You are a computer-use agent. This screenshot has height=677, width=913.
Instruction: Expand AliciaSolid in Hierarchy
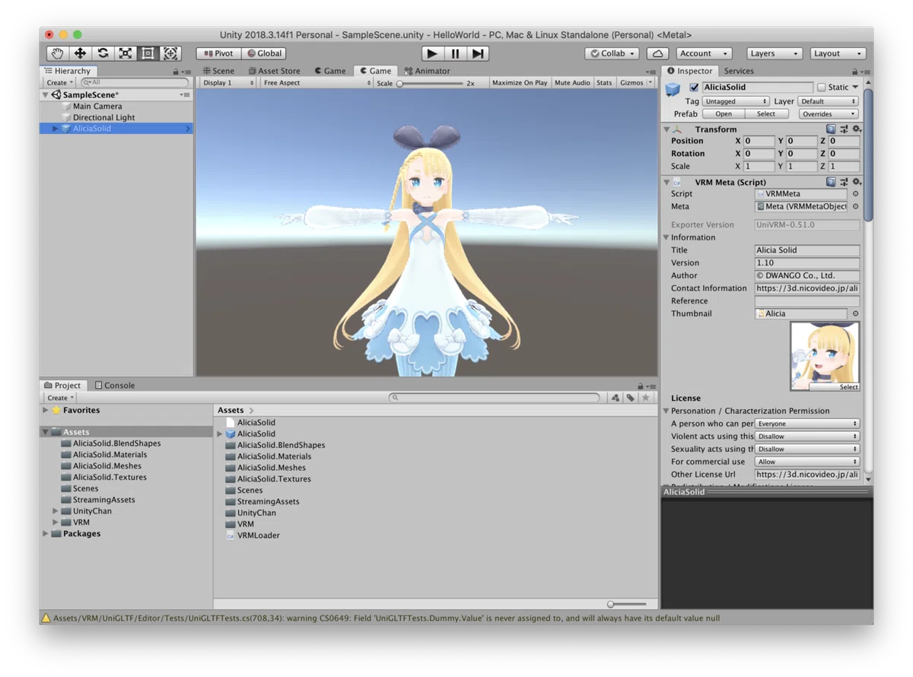(55, 129)
